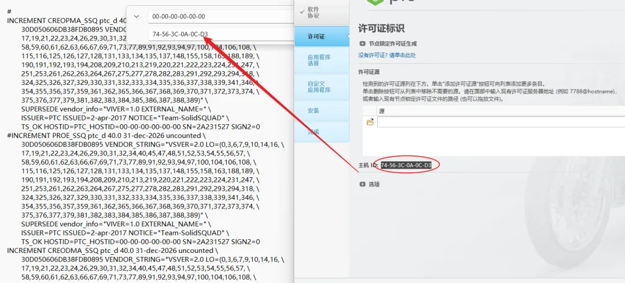
Task: Click the INCREMENT CREOPMA_SSQ line in the license text
Action: (x=67, y=21)
